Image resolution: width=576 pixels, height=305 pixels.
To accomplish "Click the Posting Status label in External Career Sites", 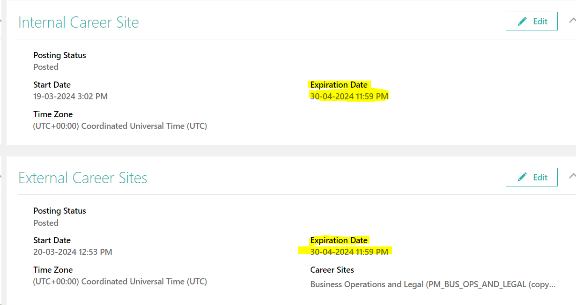I will pyautogui.click(x=59, y=211).
